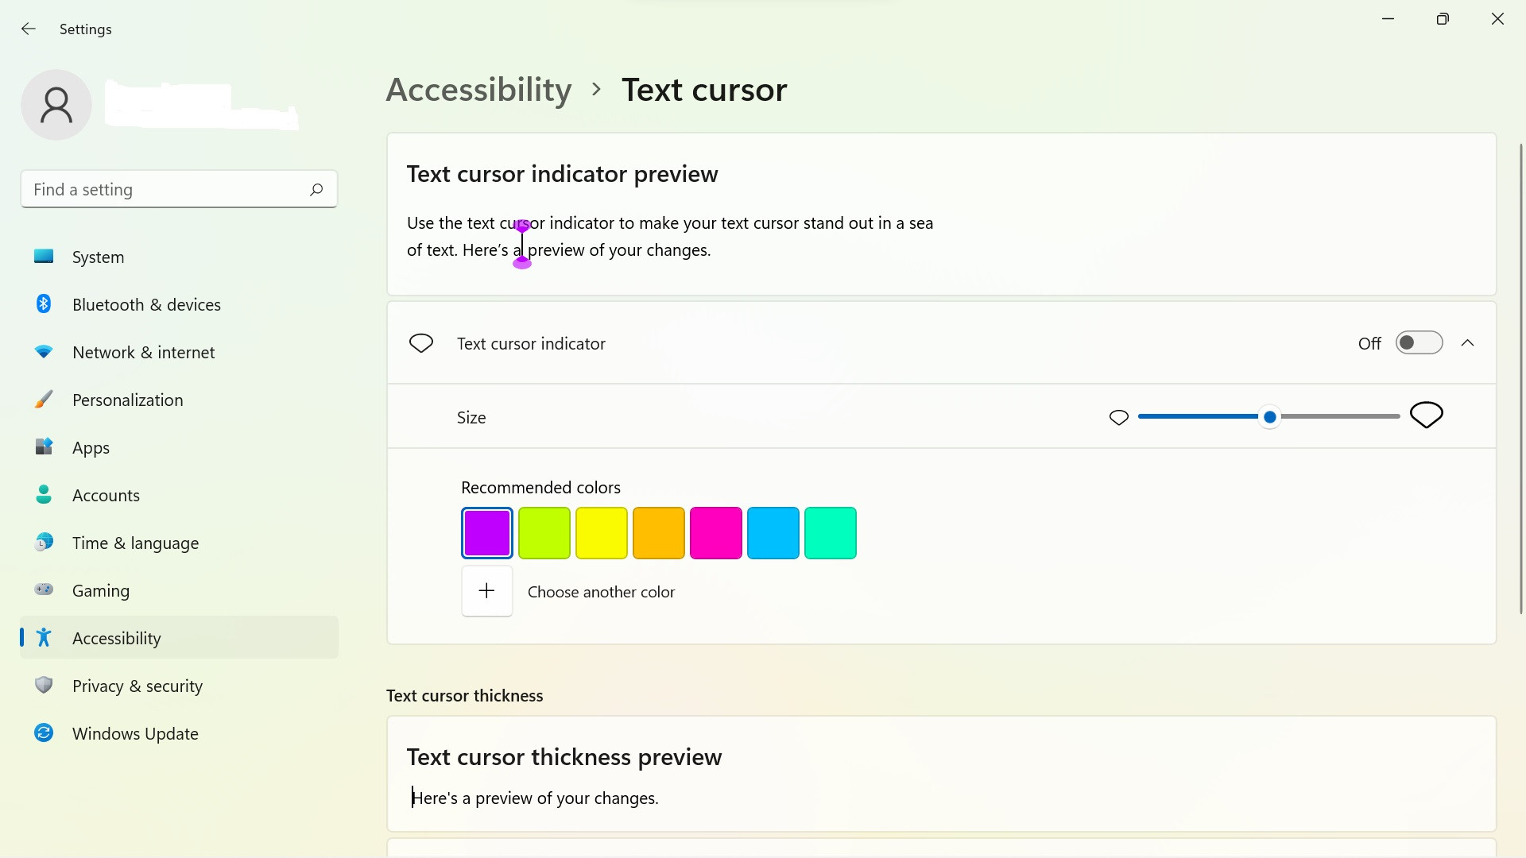Viewport: 1526px width, 858px height.
Task: Select the pink color swatch
Action: [x=716, y=533]
